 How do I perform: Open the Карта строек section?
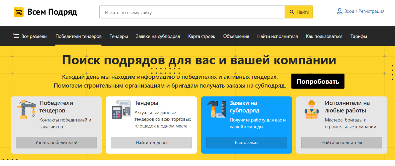201,36
